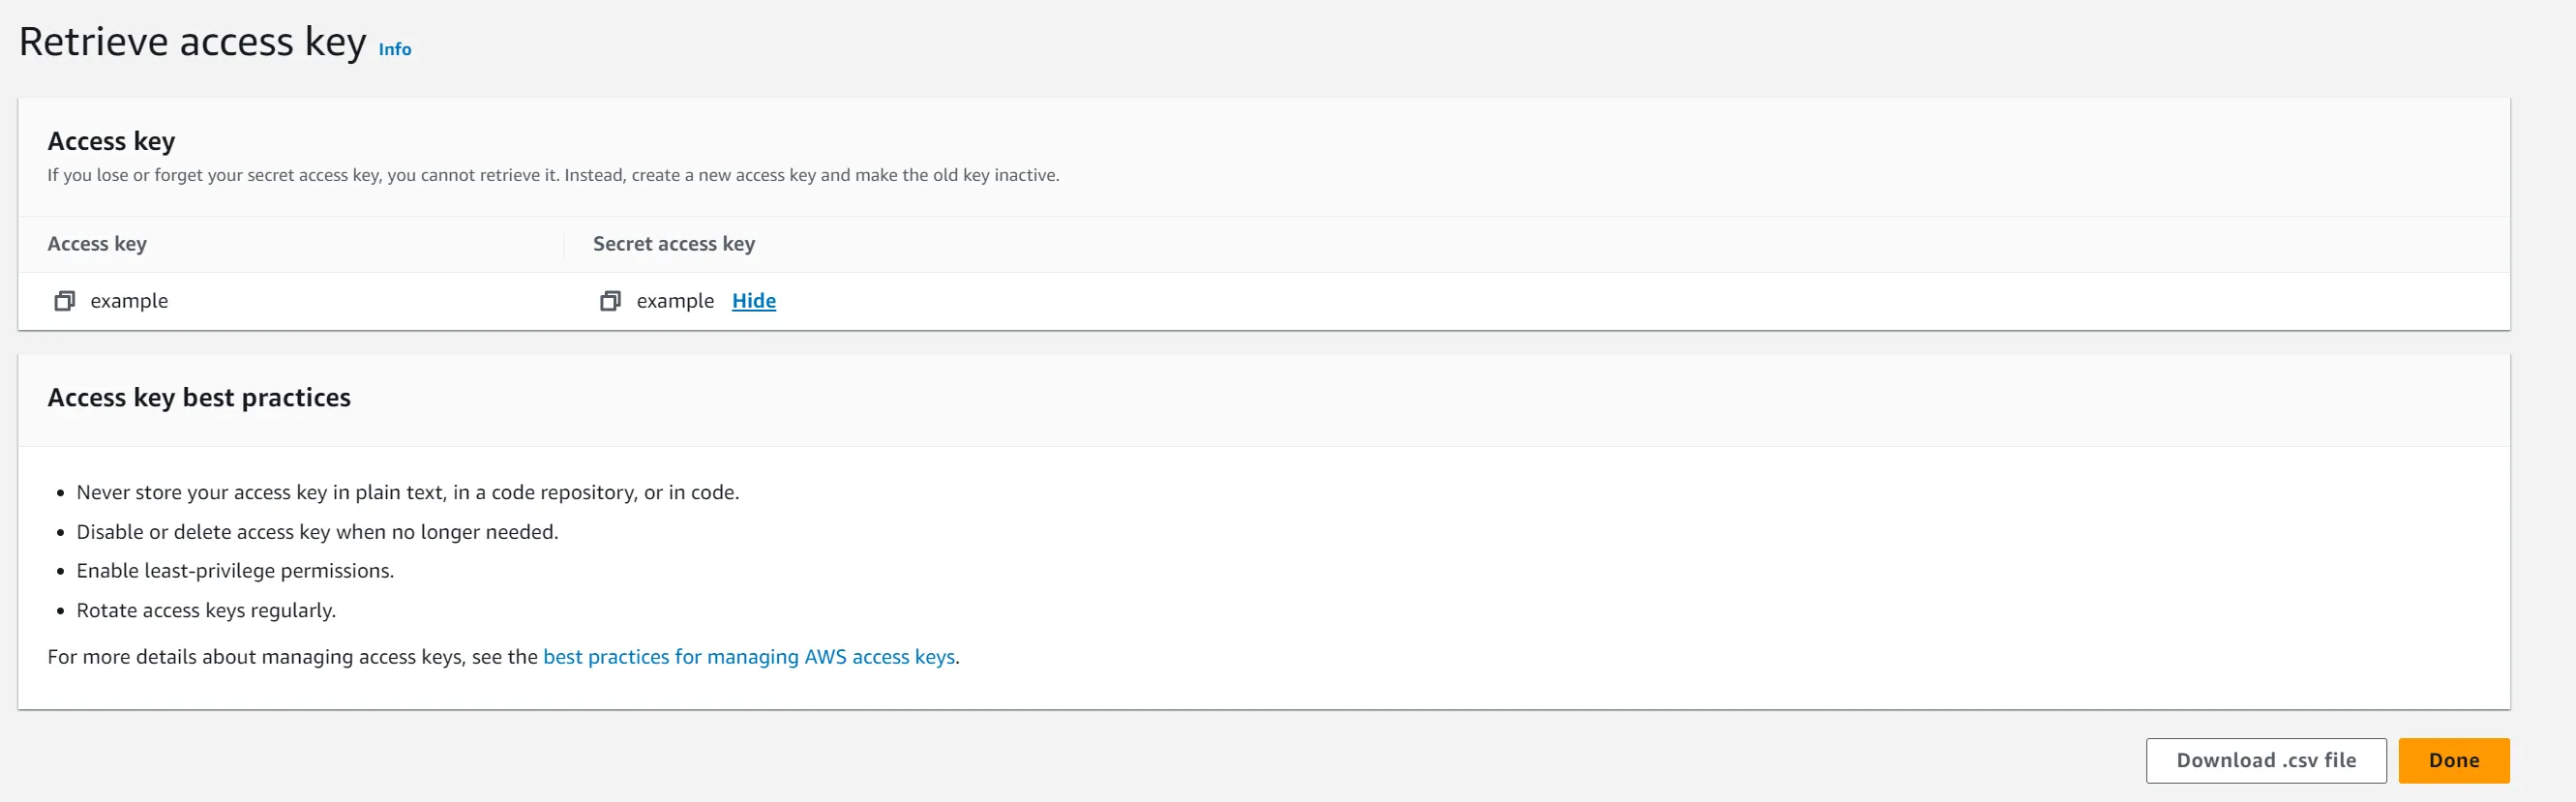
Task: Click the "Access key best practices" heading
Action: click(x=199, y=398)
